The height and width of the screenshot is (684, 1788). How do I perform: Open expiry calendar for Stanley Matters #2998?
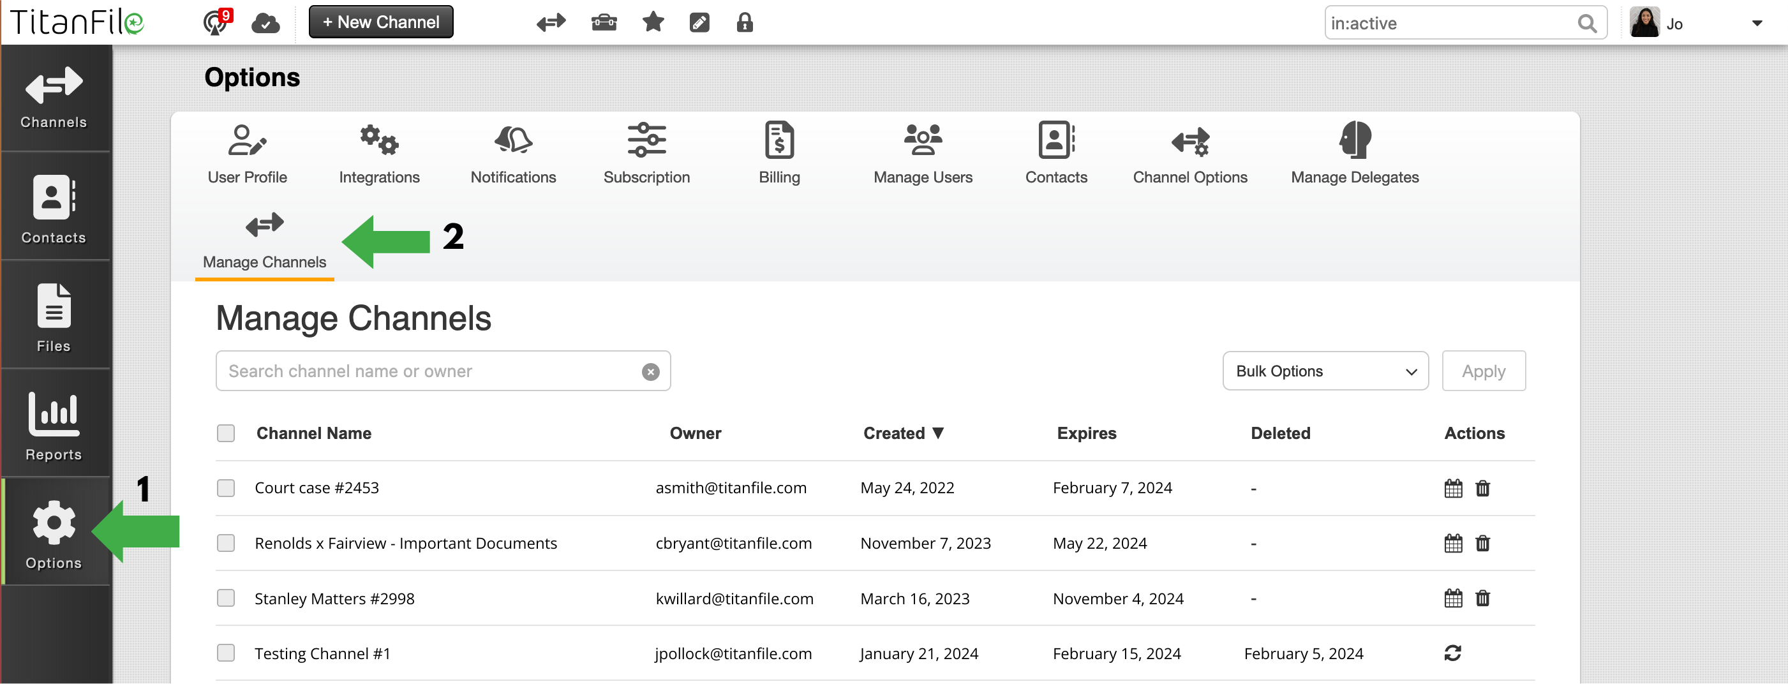[x=1453, y=598]
